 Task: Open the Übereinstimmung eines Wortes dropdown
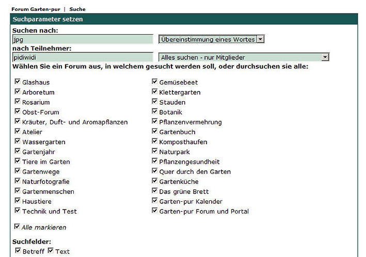tap(211, 39)
